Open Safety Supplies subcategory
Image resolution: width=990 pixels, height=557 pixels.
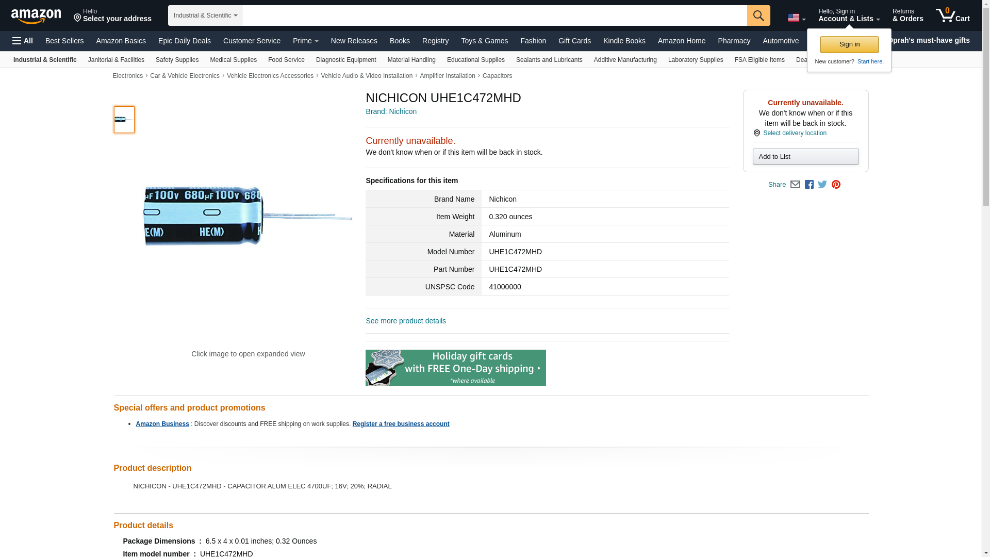click(177, 60)
